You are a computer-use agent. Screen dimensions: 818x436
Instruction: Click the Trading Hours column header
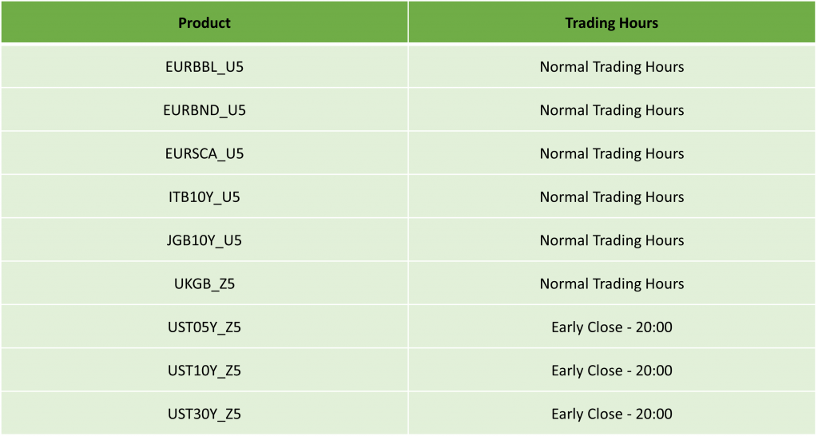(x=612, y=22)
